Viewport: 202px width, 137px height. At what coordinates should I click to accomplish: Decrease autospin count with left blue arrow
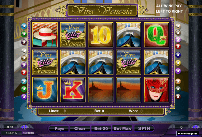point(194,127)
